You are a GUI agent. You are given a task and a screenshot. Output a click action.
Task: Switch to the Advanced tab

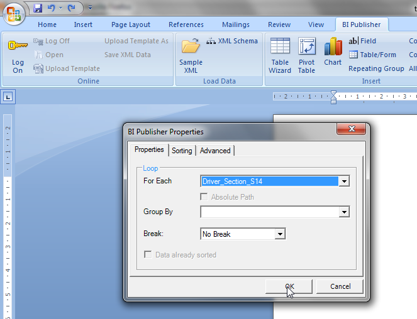[x=215, y=151]
